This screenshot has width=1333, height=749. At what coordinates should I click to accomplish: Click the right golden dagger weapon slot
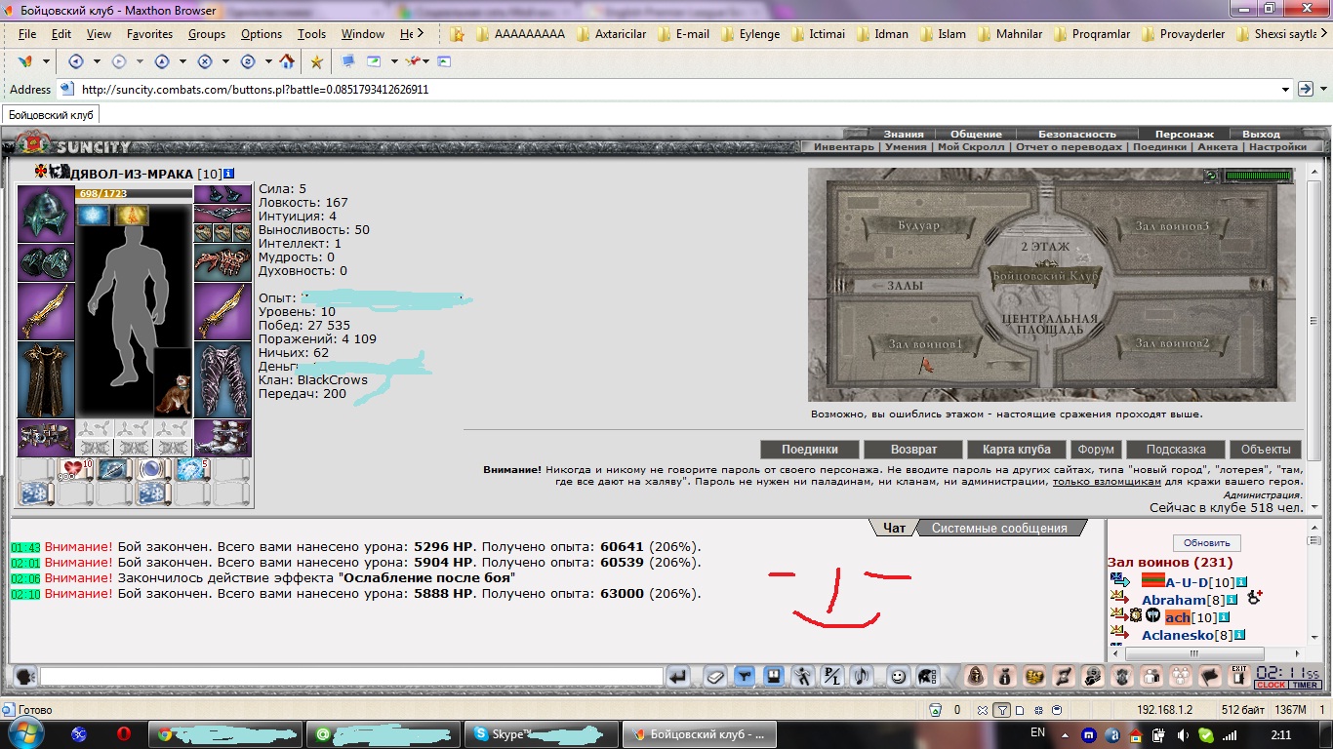(x=222, y=312)
